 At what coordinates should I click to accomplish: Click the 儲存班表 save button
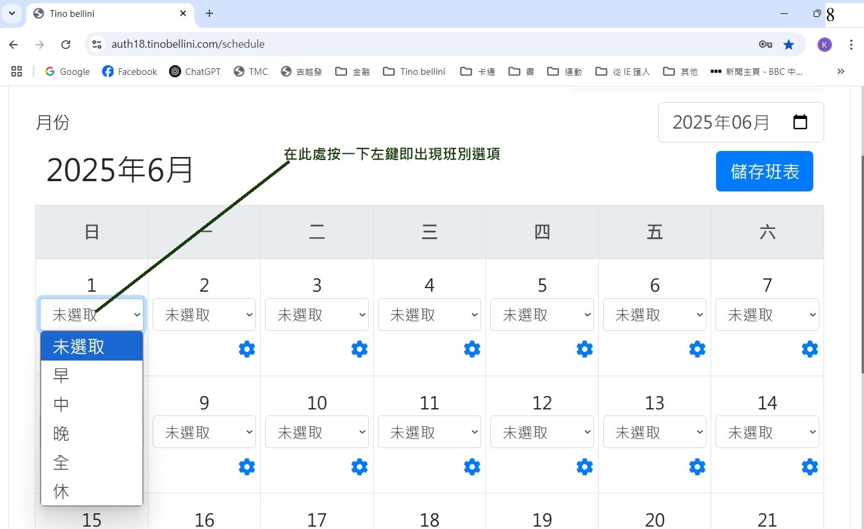[x=764, y=172]
